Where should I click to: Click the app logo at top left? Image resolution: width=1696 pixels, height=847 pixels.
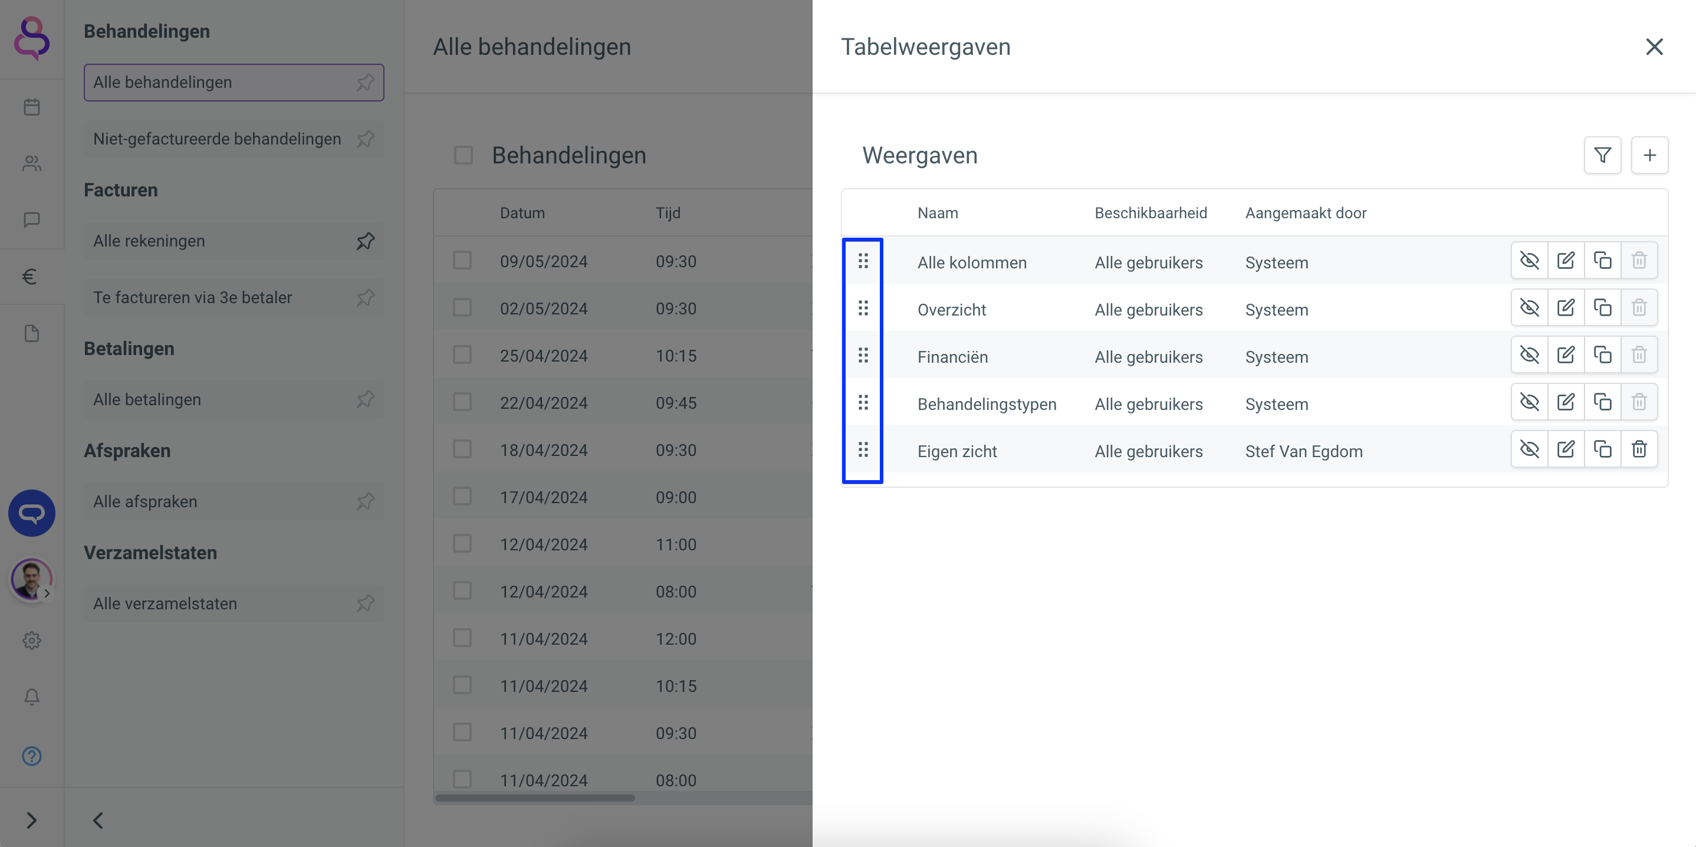coord(32,38)
